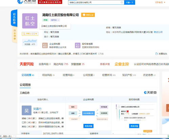The image size is (169, 139).
Task: Click the 分支机构 node in structure diagram
Action: pyautogui.click(x=104, y=113)
